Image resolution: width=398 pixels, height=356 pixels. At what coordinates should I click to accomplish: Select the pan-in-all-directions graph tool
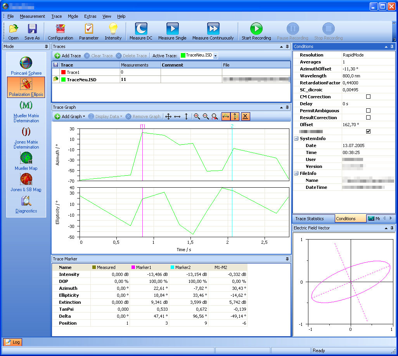pyautogui.click(x=168, y=116)
